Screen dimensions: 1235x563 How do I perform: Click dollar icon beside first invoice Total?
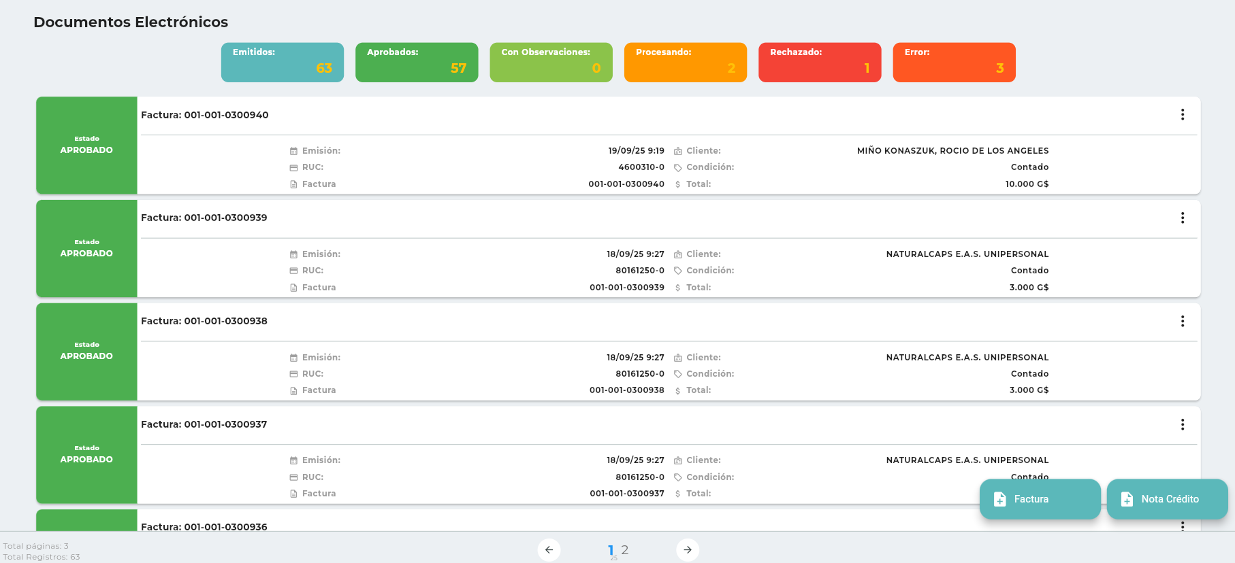(x=677, y=184)
